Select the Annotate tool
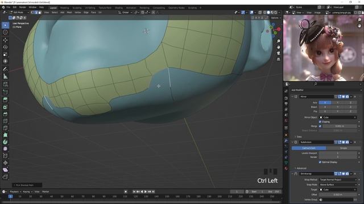Viewport: 364px width, 204px height. click(5, 69)
